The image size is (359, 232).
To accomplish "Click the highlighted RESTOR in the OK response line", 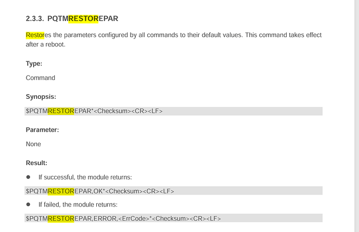I will [x=61, y=191].
